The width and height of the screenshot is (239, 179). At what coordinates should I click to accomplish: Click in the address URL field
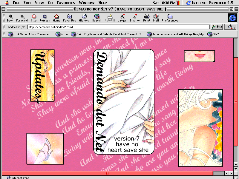118,27
